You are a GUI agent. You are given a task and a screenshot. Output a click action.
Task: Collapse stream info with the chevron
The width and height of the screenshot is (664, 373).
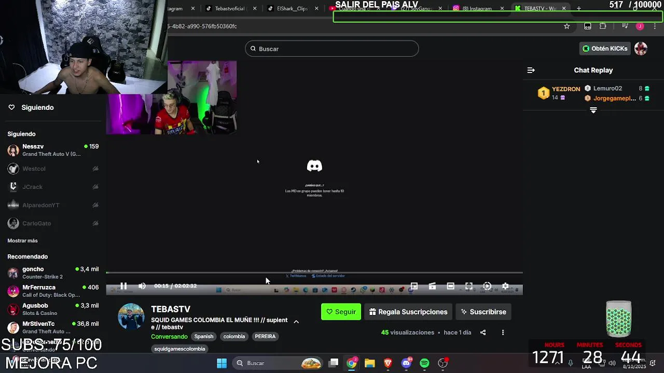[296, 322]
